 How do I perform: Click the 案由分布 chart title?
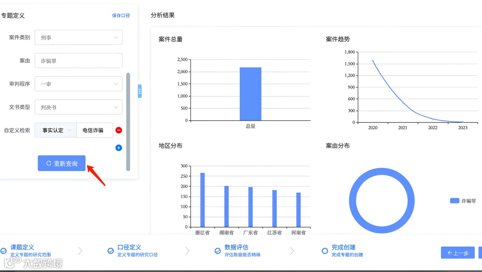(x=337, y=146)
